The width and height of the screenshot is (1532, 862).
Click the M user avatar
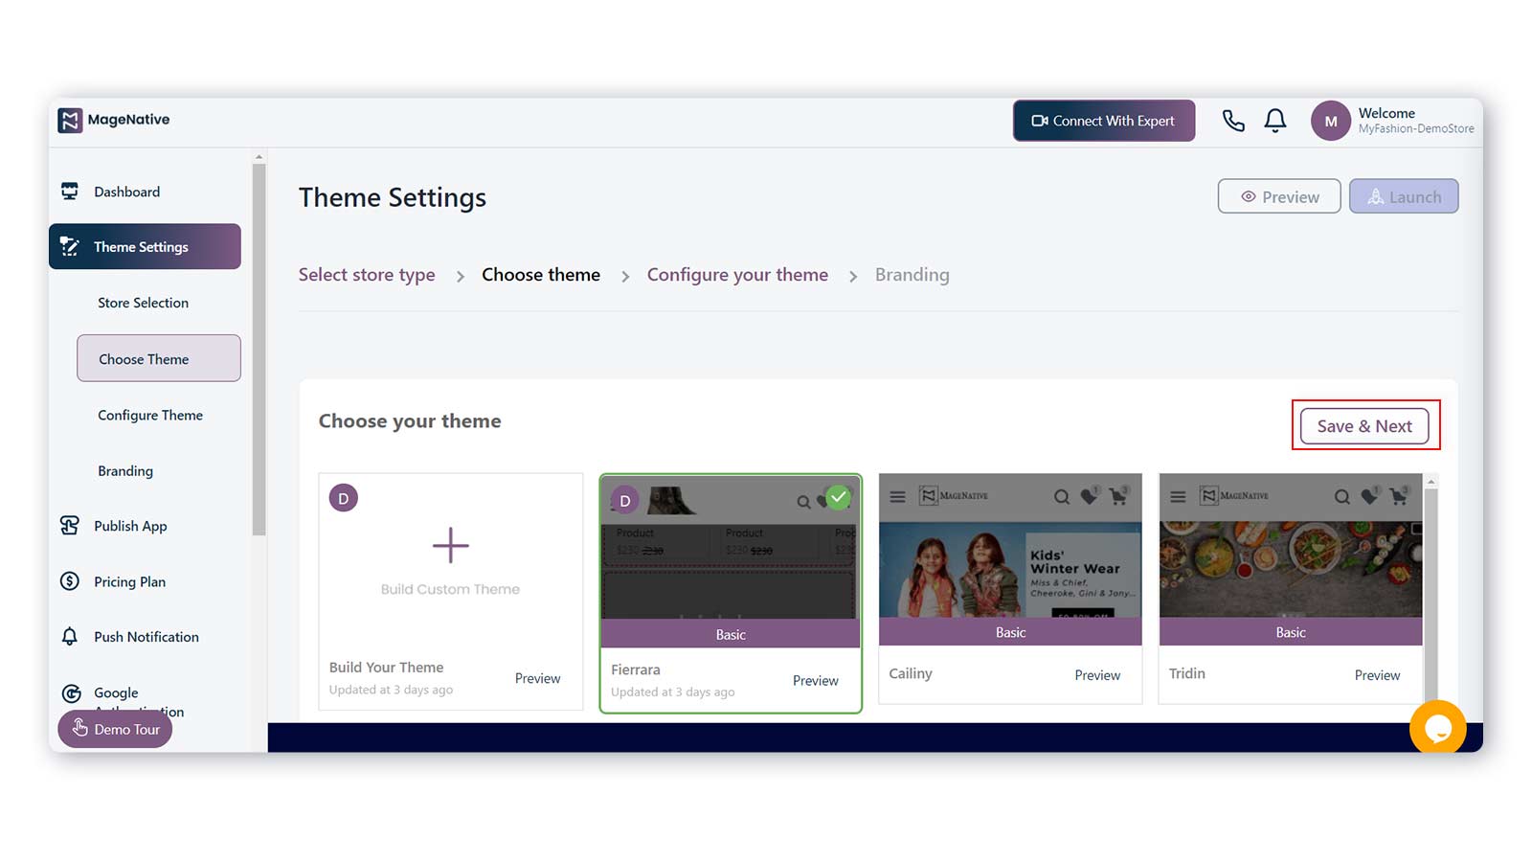(x=1330, y=121)
